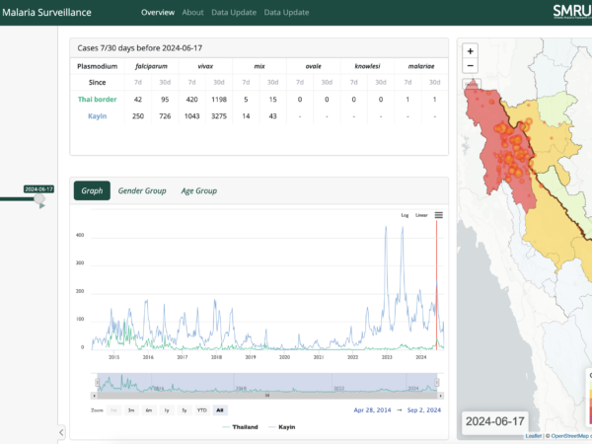Open the About page
The image size is (592, 444).
pos(193,13)
